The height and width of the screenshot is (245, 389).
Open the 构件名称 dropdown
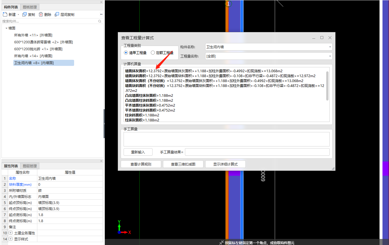[x=330, y=47]
